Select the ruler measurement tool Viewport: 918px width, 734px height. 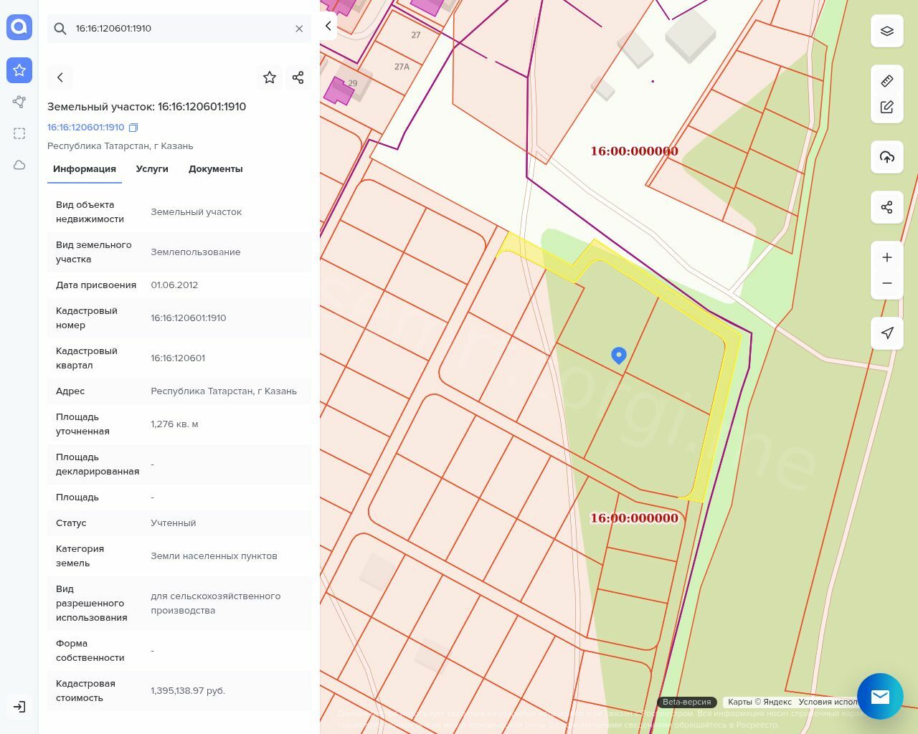click(887, 81)
